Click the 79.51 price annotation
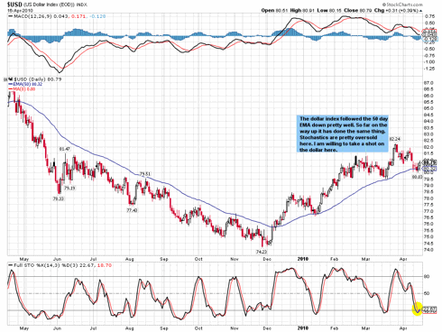Image resolution: width=442 pixels, height=332 pixels. (145, 174)
